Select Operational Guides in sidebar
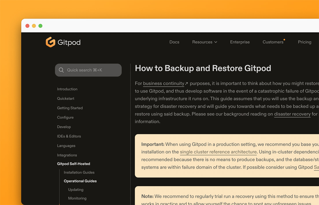The width and height of the screenshot is (319, 205). click(x=80, y=181)
